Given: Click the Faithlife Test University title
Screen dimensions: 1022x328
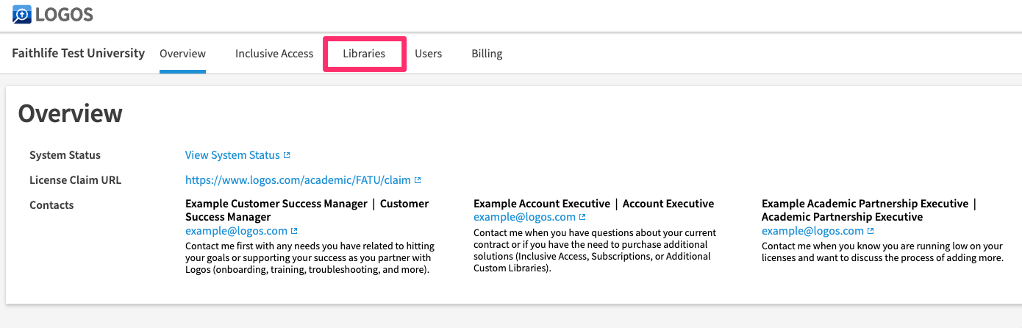Looking at the screenshot, I should [79, 53].
